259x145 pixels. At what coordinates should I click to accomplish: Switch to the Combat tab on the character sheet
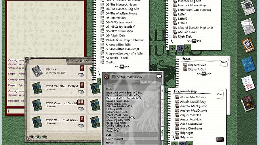tap(162, 106)
